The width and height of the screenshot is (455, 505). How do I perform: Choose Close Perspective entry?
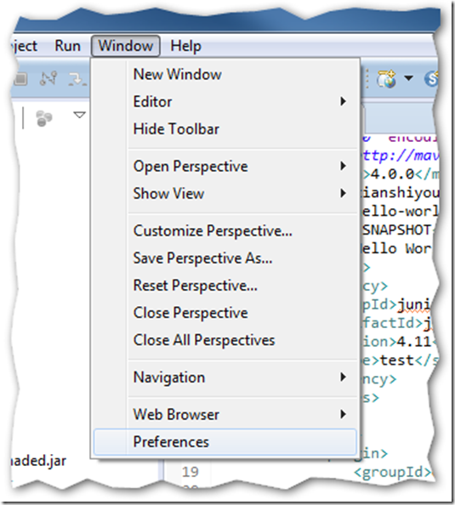pyautogui.click(x=225, y=313)
